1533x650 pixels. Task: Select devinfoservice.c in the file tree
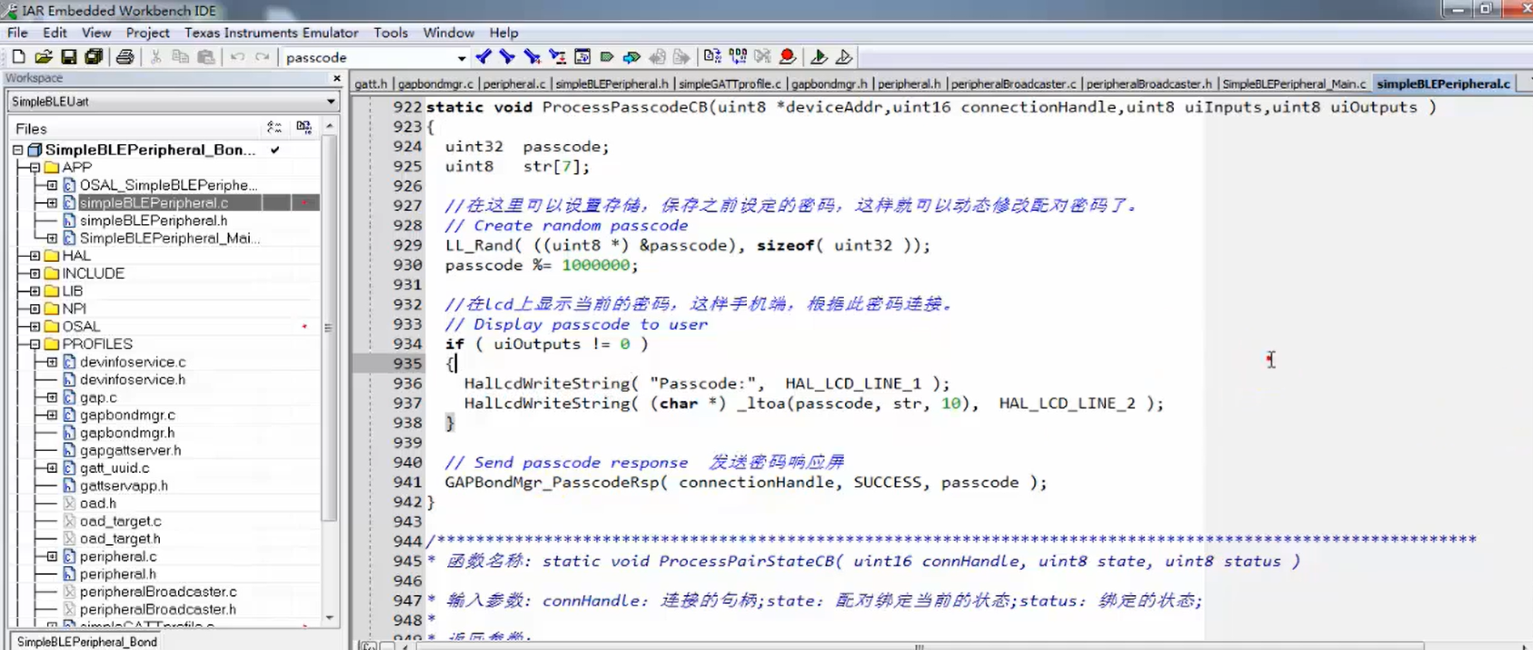tap(133, 362)
